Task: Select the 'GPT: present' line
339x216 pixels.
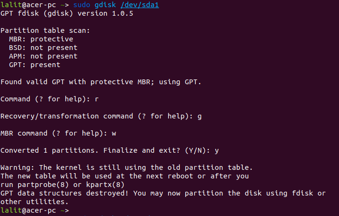Action: point(34,65)
